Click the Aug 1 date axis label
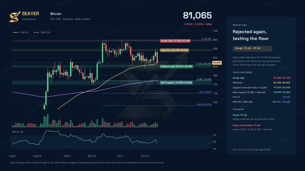 12,156
